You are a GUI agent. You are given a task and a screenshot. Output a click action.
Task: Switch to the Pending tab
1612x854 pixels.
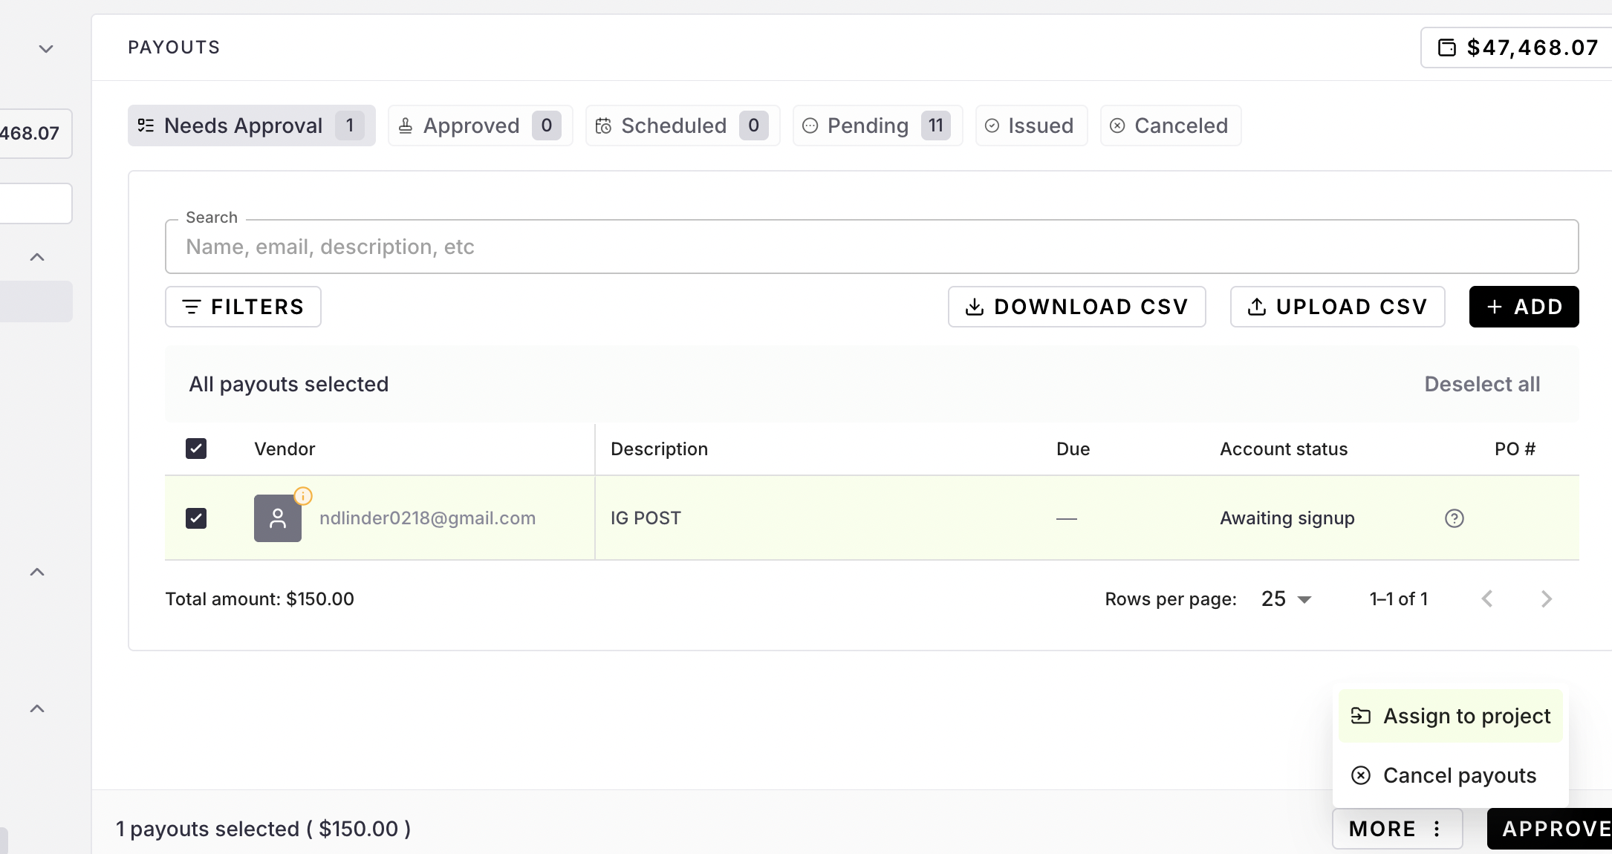pos(877,126)
